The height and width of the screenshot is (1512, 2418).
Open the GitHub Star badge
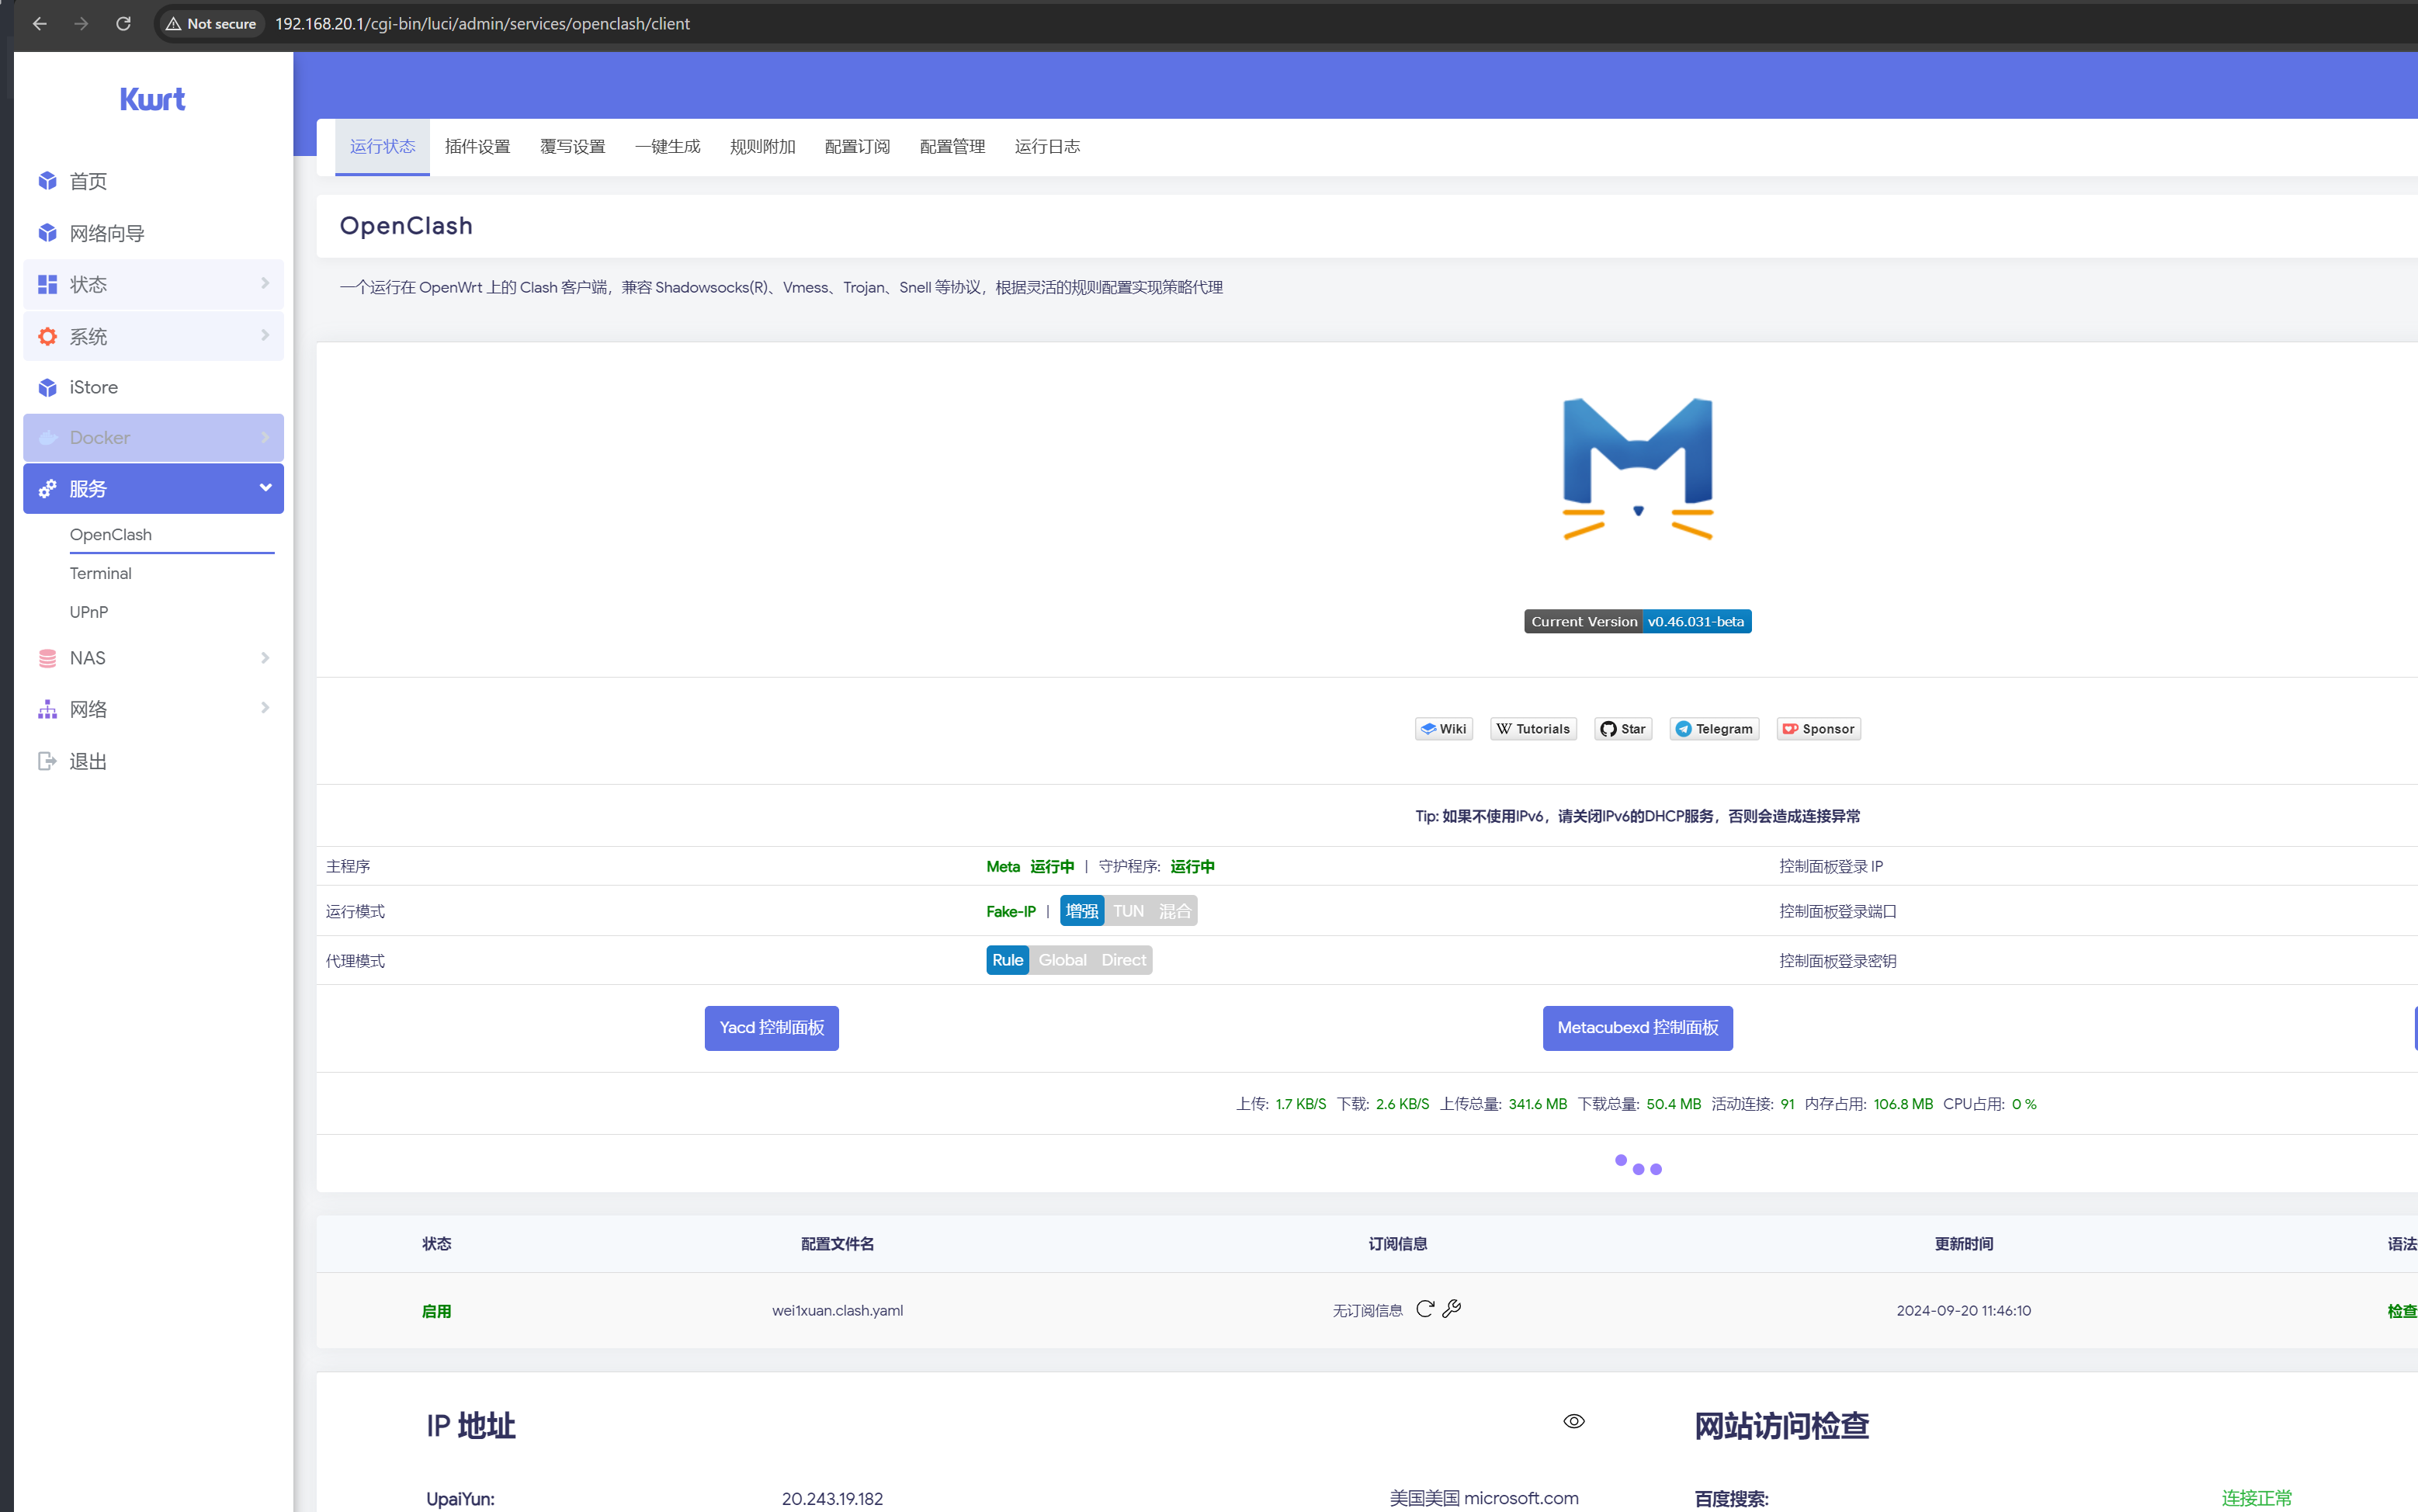click(1622, 729)
